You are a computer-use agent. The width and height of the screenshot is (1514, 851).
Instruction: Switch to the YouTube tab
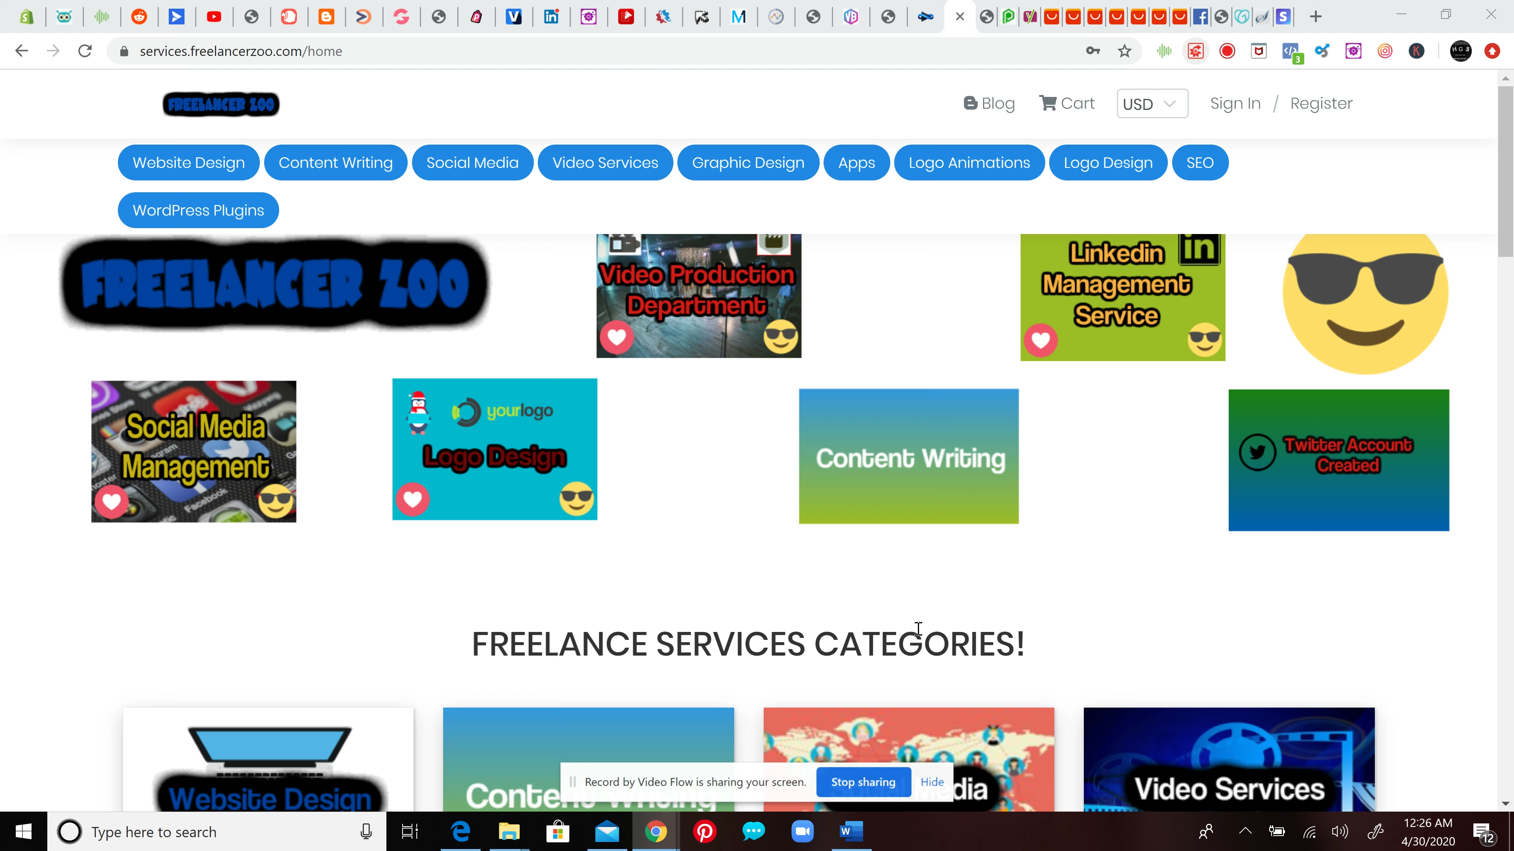[x=214, y=17]
